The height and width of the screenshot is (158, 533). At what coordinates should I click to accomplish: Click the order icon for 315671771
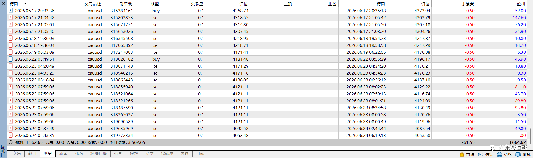click(11, 24)
